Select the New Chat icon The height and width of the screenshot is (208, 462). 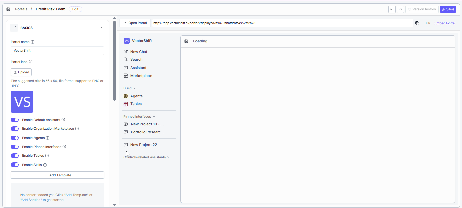coord(125,52)
